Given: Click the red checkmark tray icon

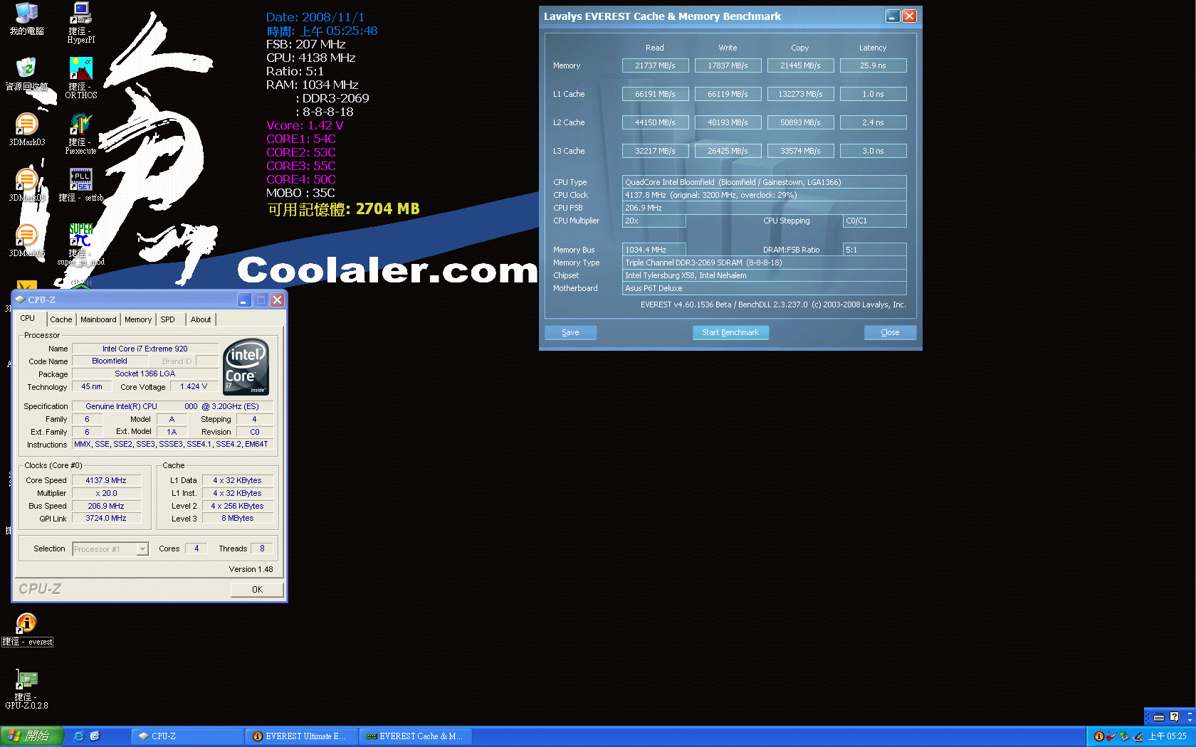Looking at the screenshot, I should tap(1111, 736).
